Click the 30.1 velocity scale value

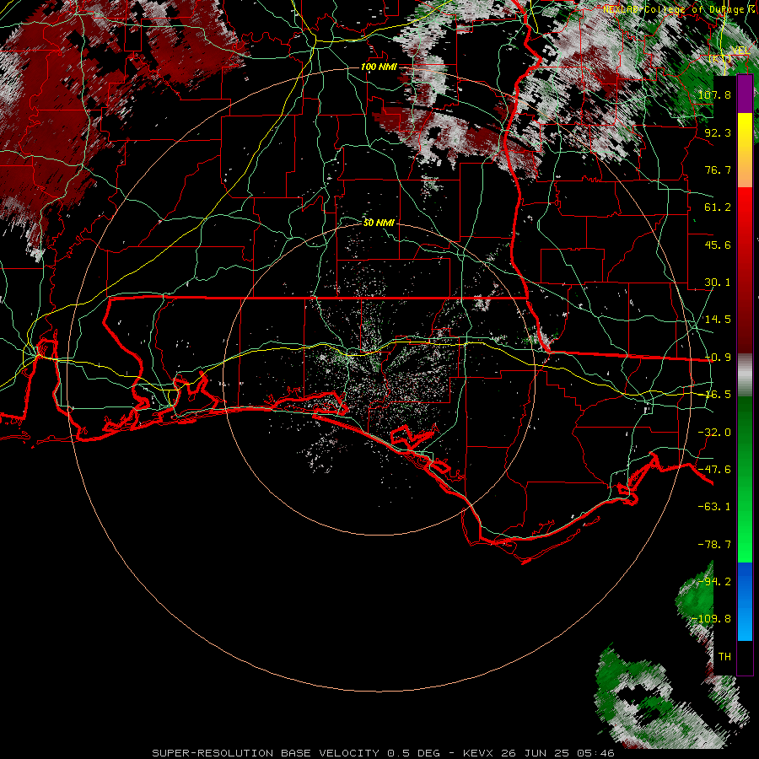718,283
